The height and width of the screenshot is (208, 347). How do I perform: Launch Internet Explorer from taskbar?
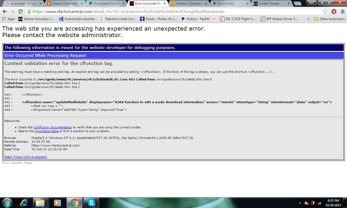24,203
